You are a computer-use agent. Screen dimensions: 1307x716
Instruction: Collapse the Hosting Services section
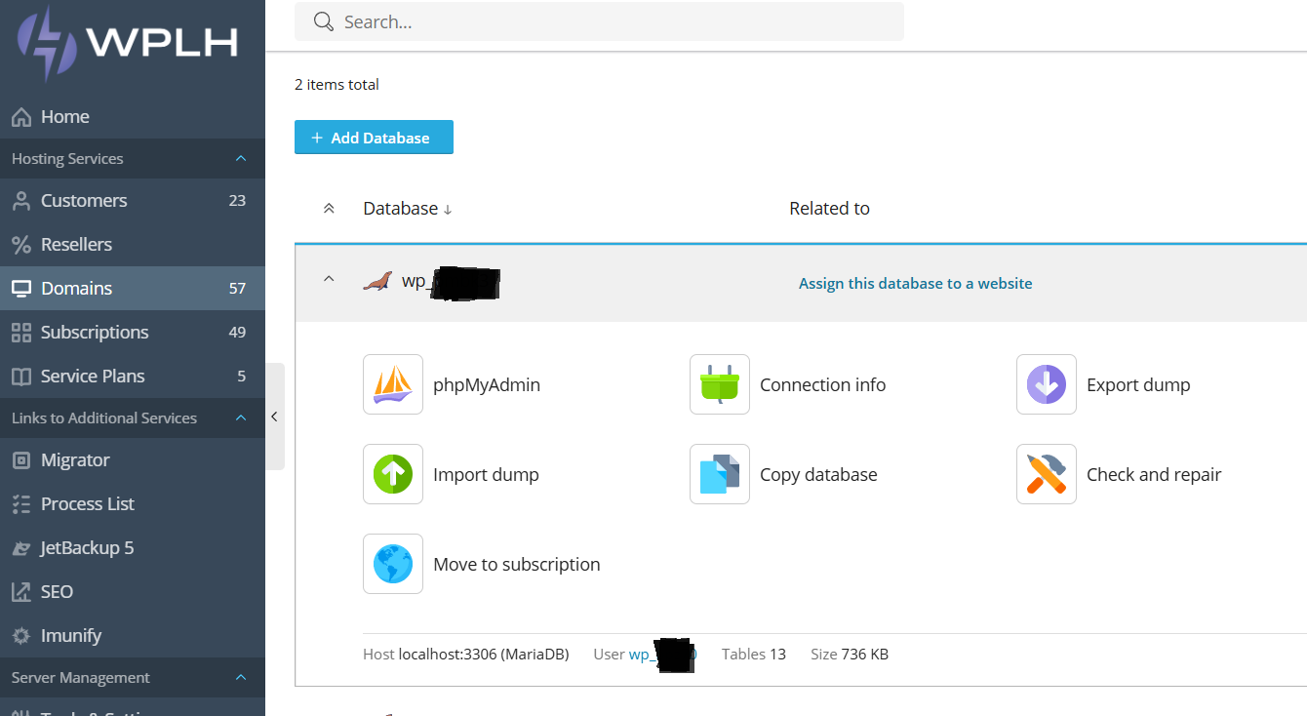click(241, 159)
